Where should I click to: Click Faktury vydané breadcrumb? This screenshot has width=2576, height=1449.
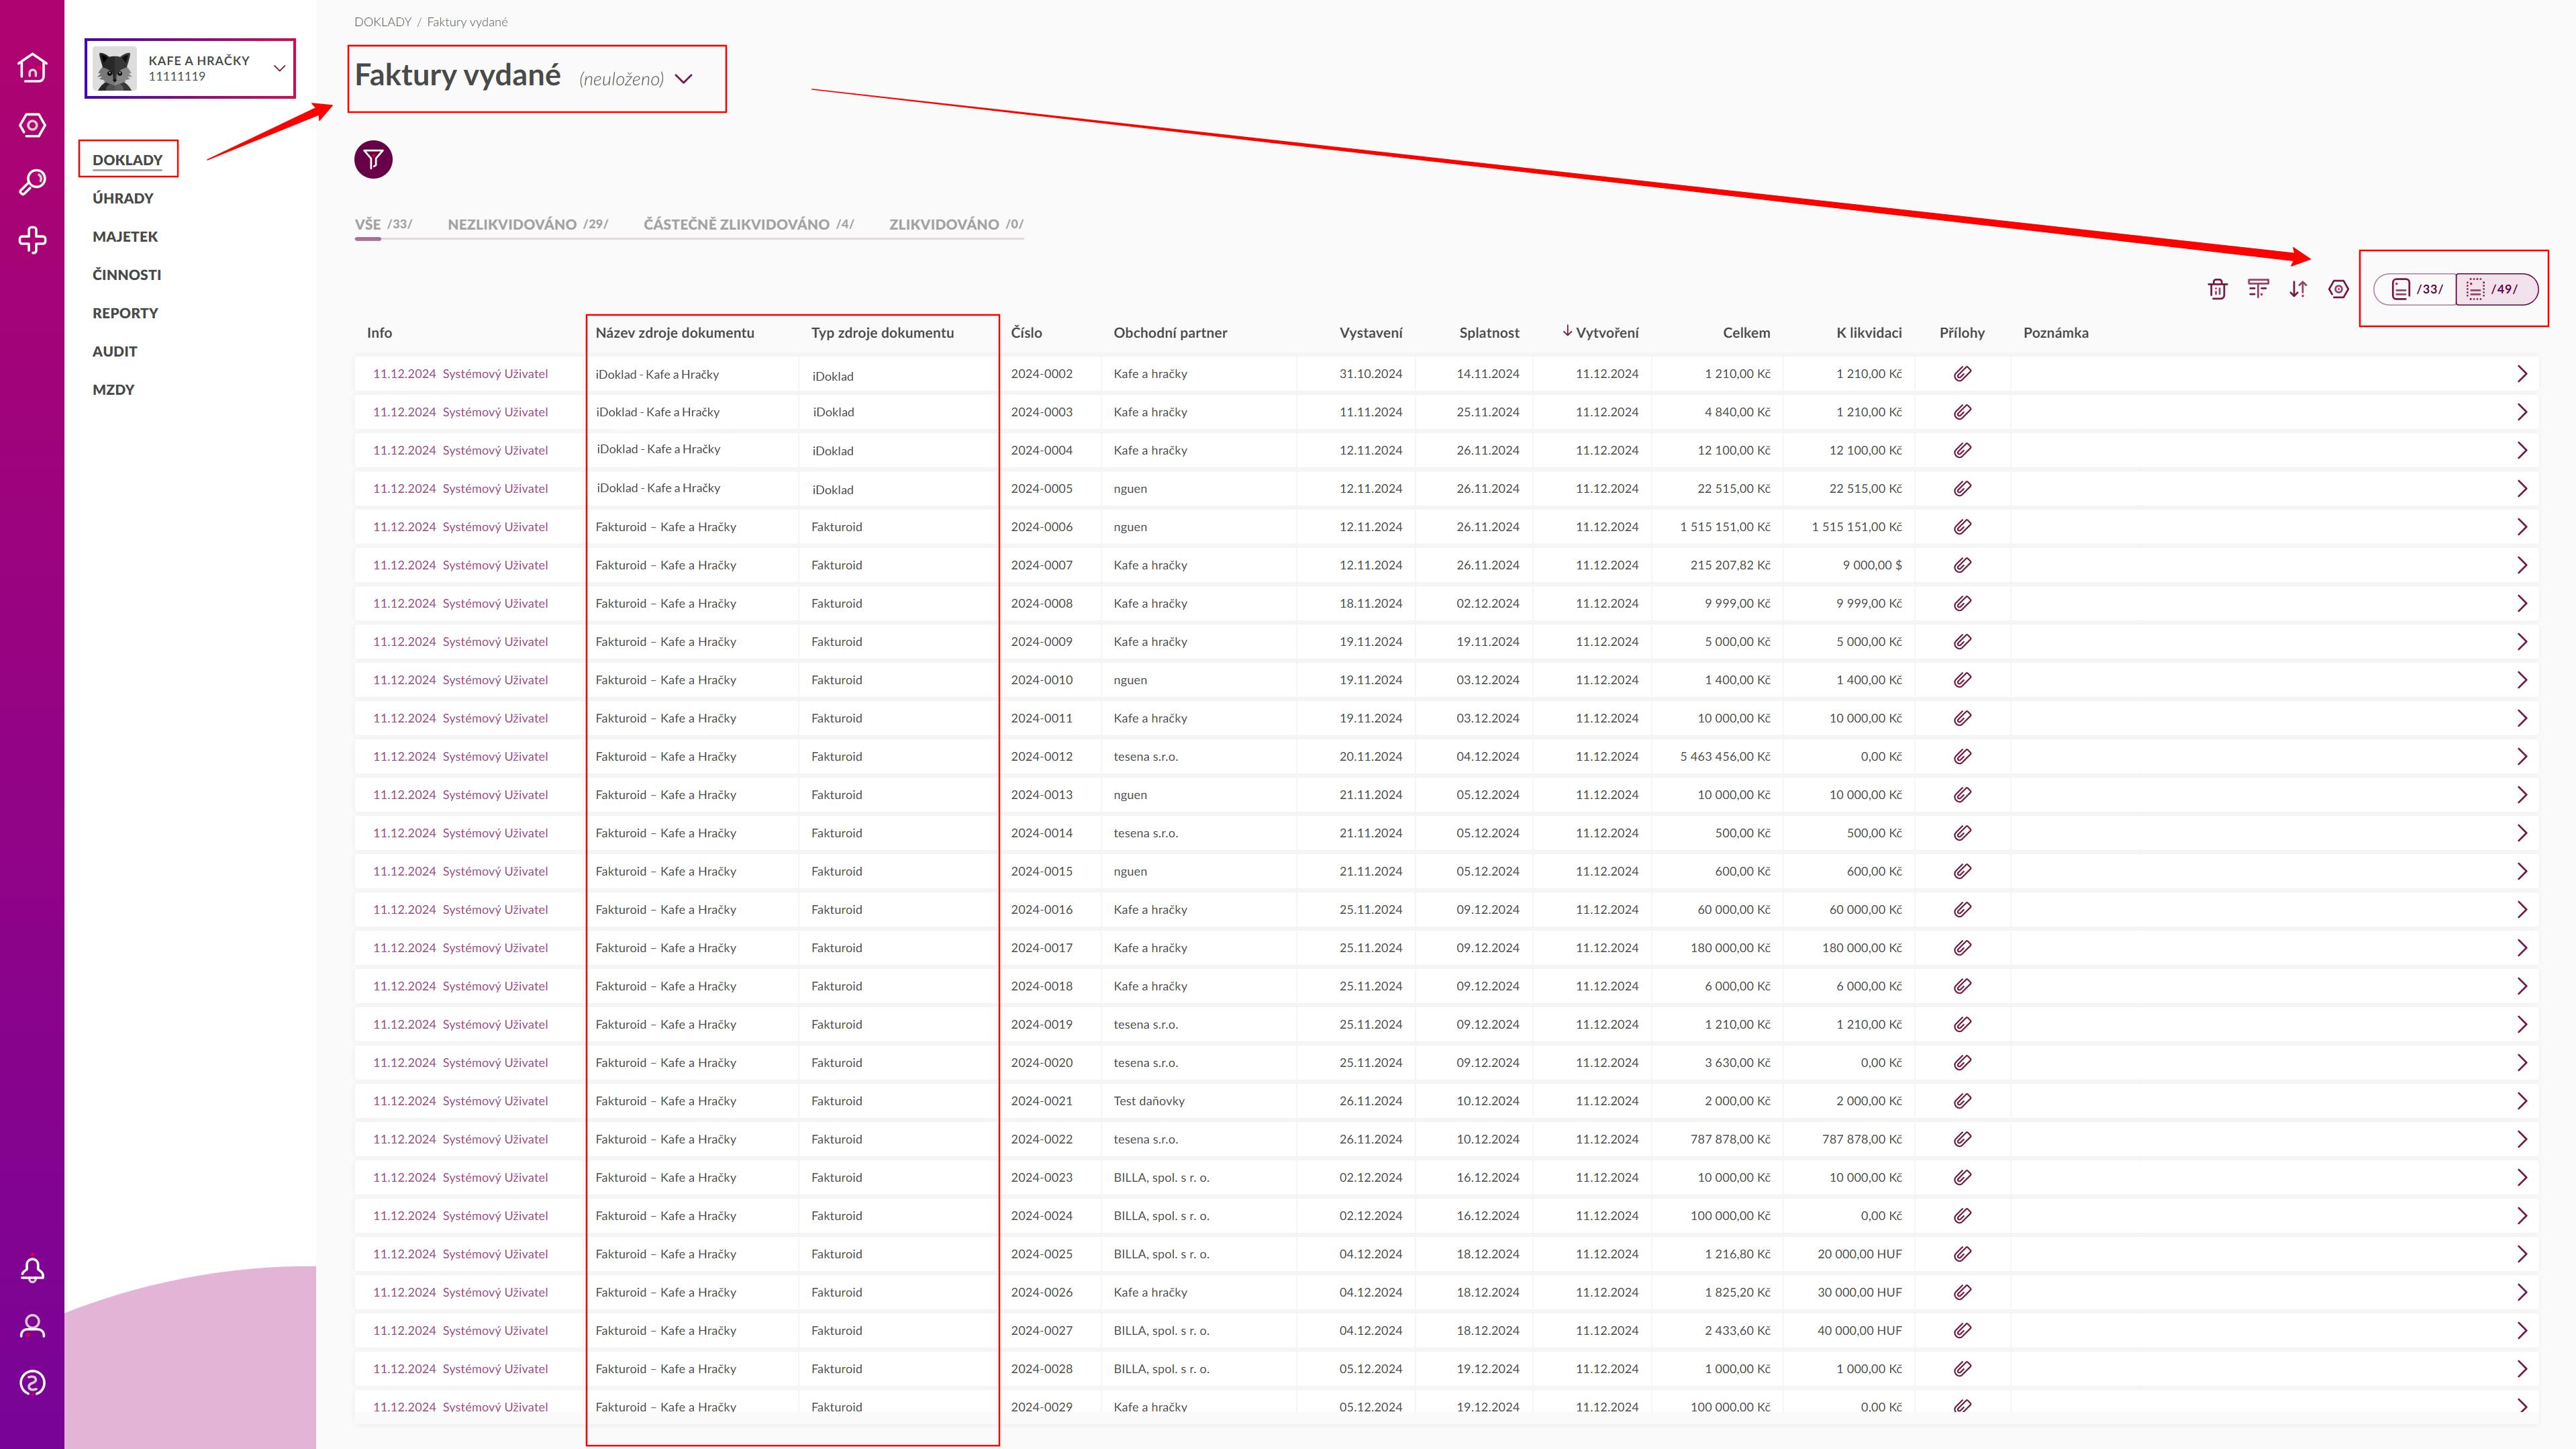(x=467, y=22)
